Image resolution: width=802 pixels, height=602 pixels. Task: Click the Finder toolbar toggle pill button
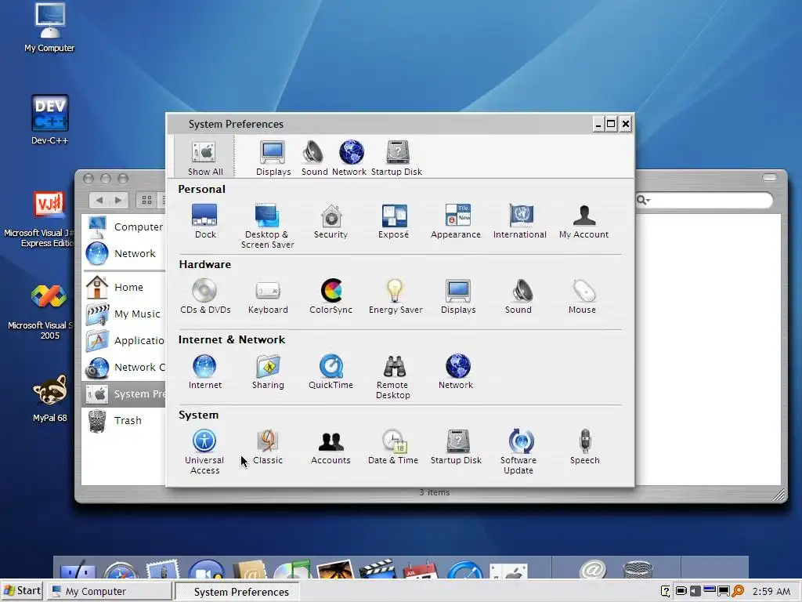coord(769,178)
